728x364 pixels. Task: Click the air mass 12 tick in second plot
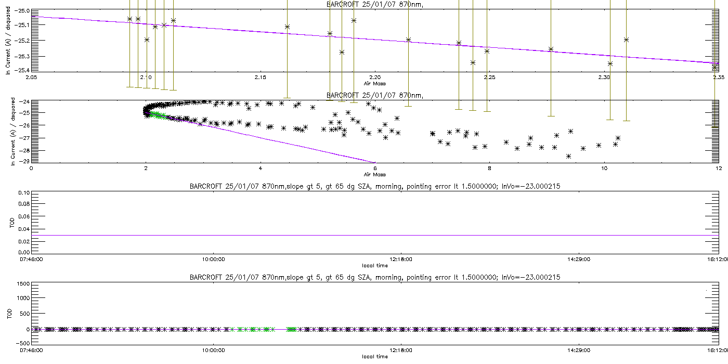point(718,168)
